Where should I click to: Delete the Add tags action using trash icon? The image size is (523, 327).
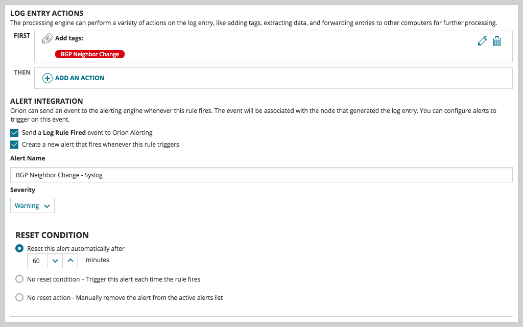click(x=497, y=41)
